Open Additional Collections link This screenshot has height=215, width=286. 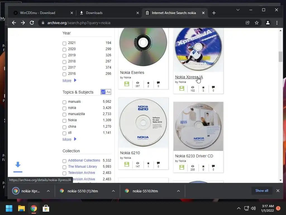[x=84, y=160]
